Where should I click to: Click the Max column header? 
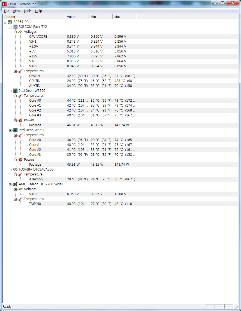pyautogui.click(x=125, y=17)
